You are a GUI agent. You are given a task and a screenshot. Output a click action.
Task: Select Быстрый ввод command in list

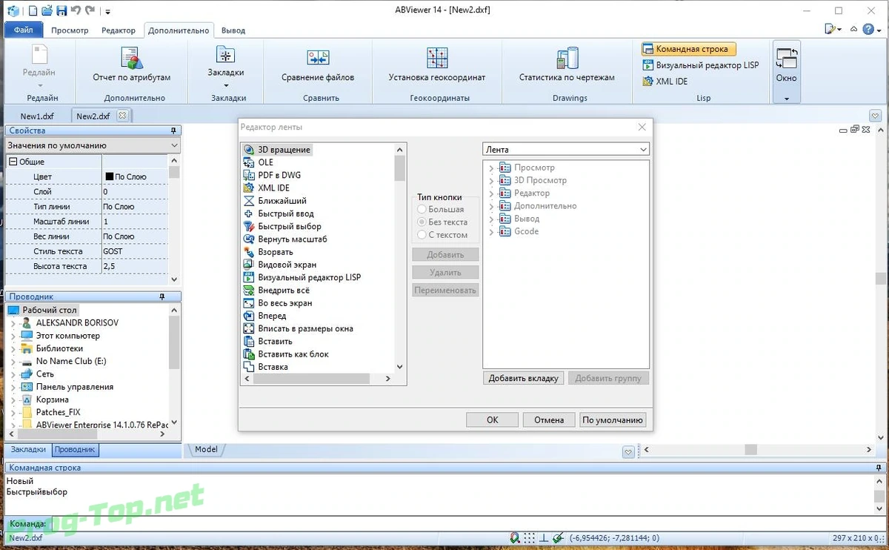pyautogui.click(x=279, y=213)
